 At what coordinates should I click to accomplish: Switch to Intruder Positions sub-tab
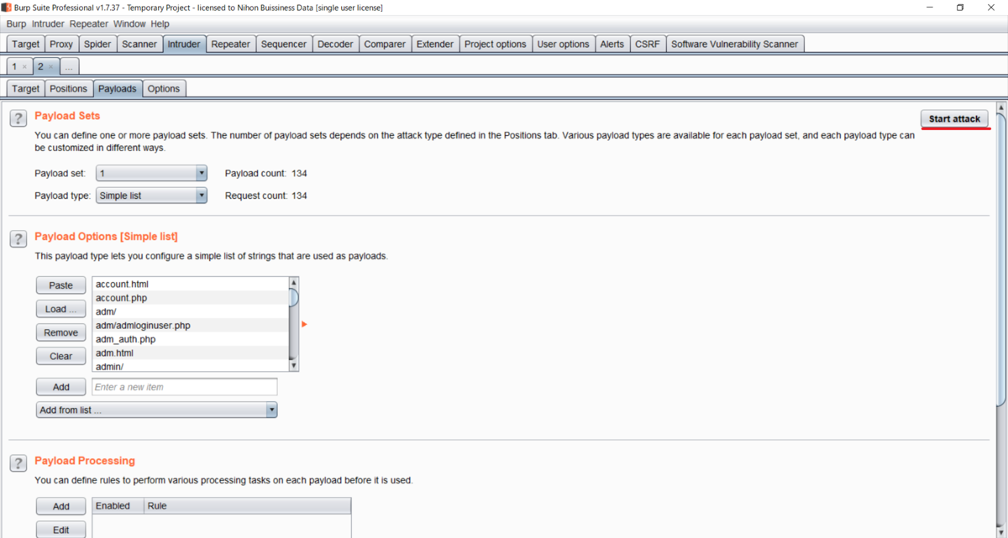(x=68, y=88)
